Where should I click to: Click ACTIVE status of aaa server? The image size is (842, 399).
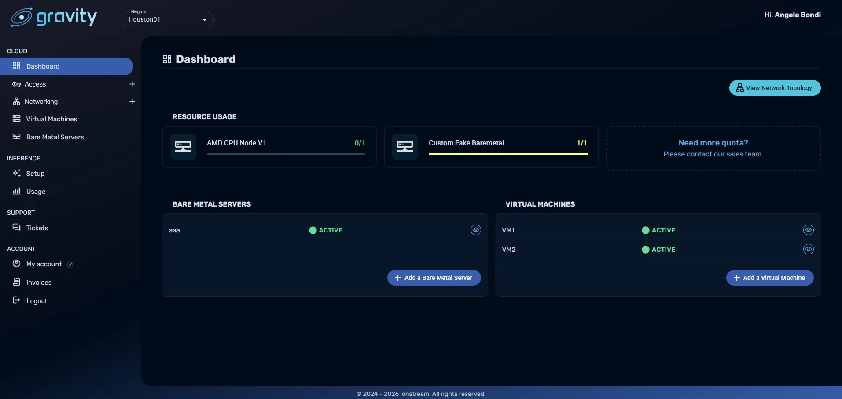point(326,230)
